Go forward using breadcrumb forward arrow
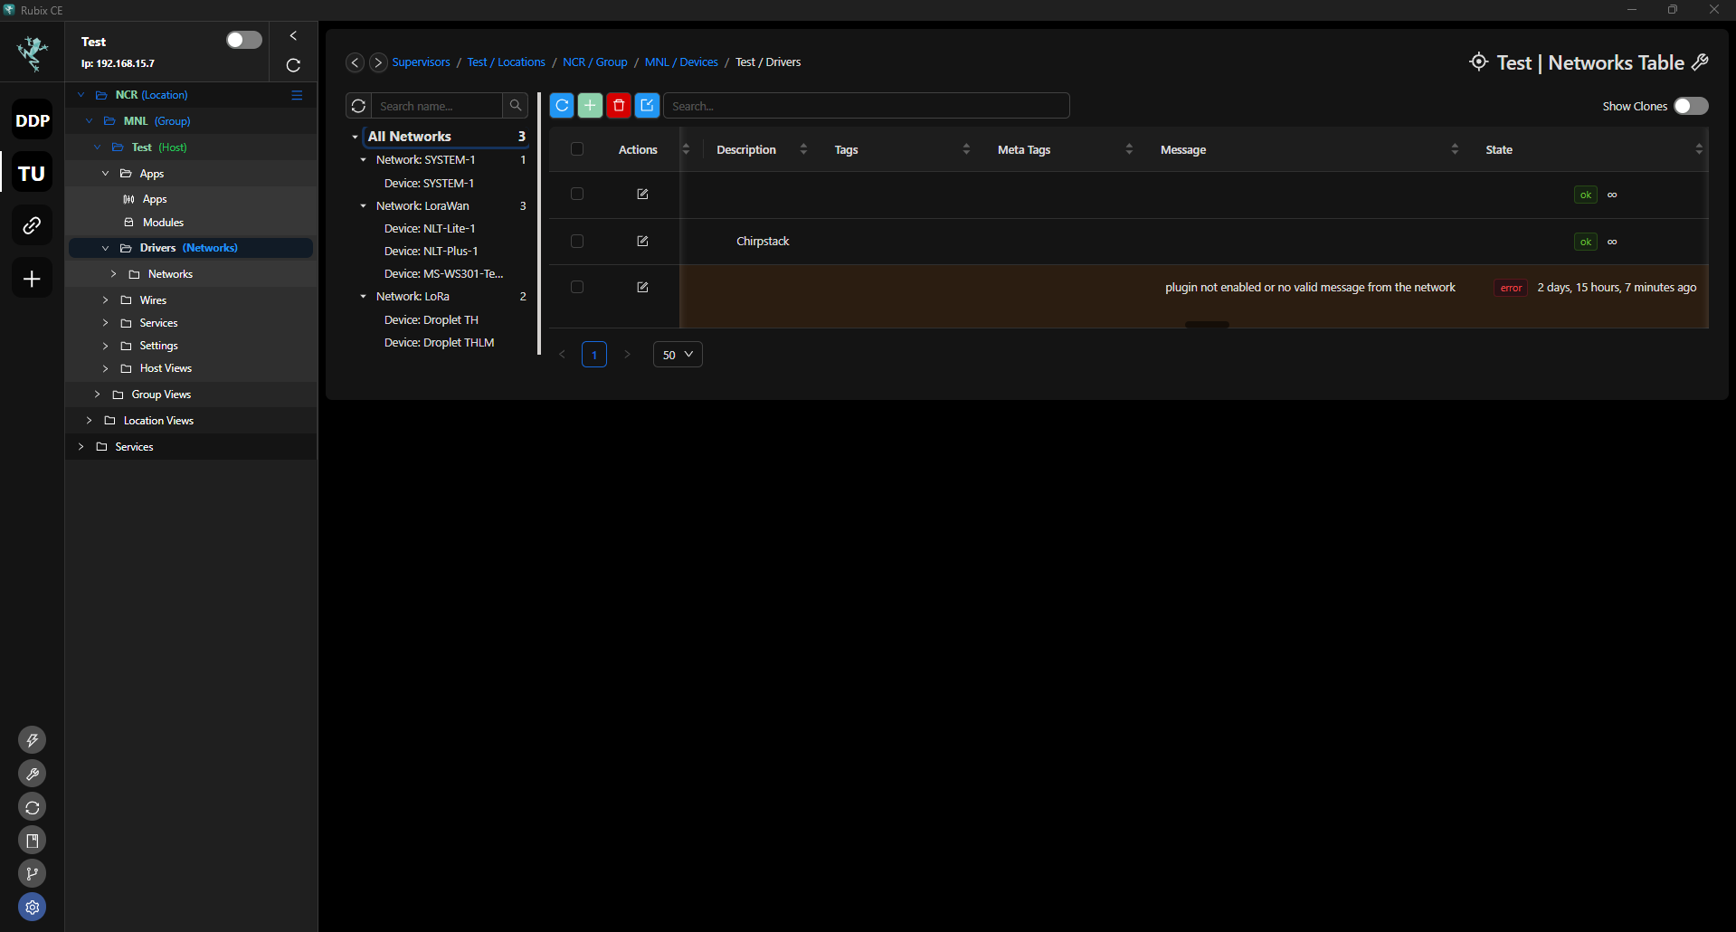This screenshot has height=932, width=1736. click(x=378, y=62)
